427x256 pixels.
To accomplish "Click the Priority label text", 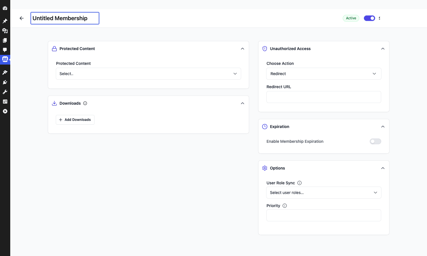I will coord(273,206).
